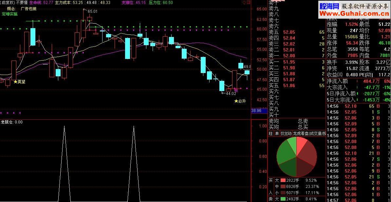Click the 65.01 high price marker
391x202 pixels.
click(93, 11)
